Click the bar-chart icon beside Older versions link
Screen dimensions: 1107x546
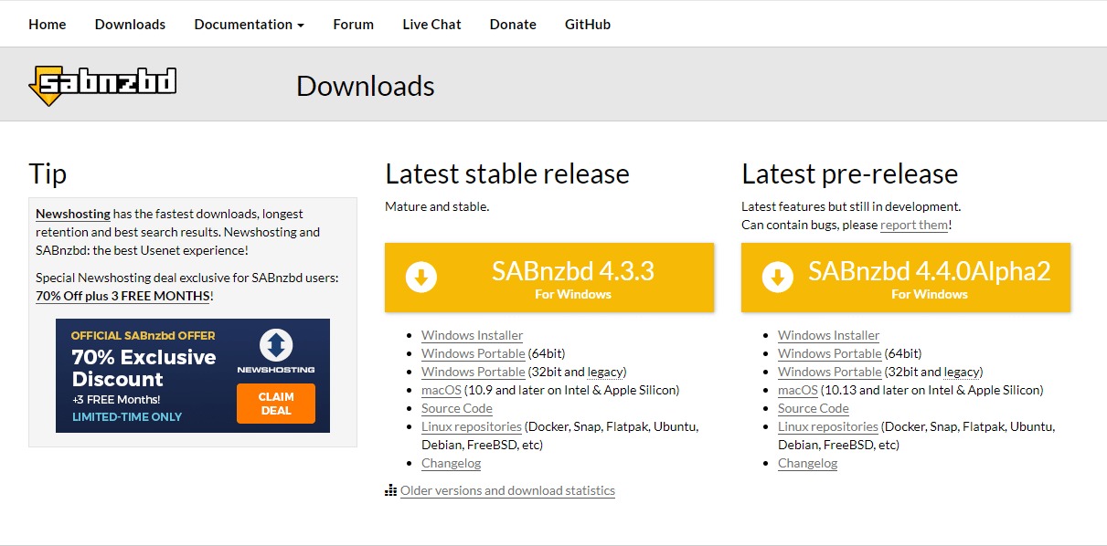tap(390, 490)
